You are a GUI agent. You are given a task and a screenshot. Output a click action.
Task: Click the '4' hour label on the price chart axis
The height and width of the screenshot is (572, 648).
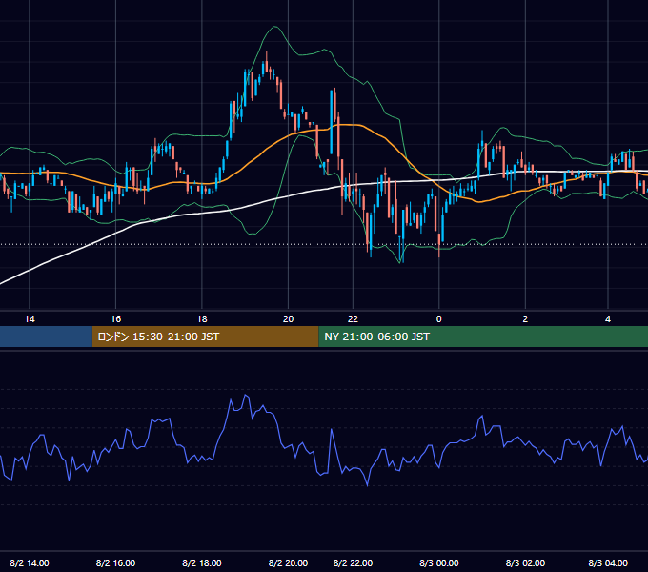(608, 319)
